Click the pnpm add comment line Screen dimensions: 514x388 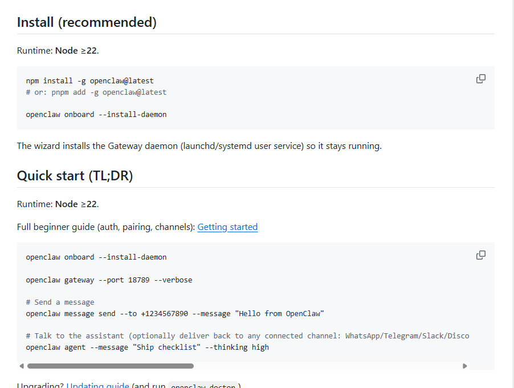tap(96, 92)
